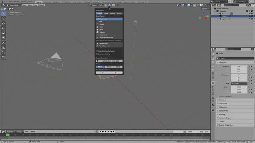Image resolution: width=255 pixels, height=143 pixels.
Task: Open the Object properties tab icon
Action: (x=213, y=83)
